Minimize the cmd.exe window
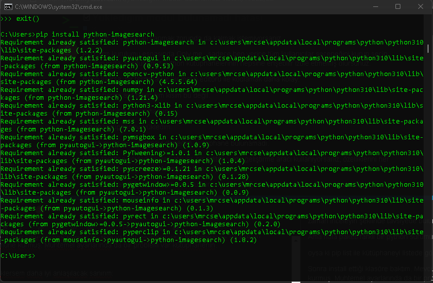This screenshot has width=433, height=283. (x=376, y=6)
